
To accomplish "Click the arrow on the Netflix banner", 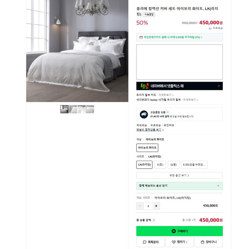I will (219, 86).
